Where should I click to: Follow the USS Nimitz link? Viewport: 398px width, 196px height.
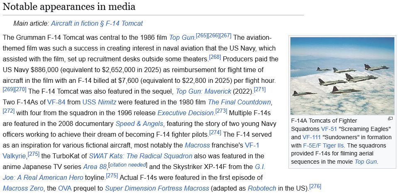(99, 102)
